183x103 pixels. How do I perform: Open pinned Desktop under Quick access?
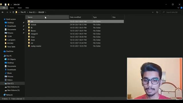click(10, 23)
